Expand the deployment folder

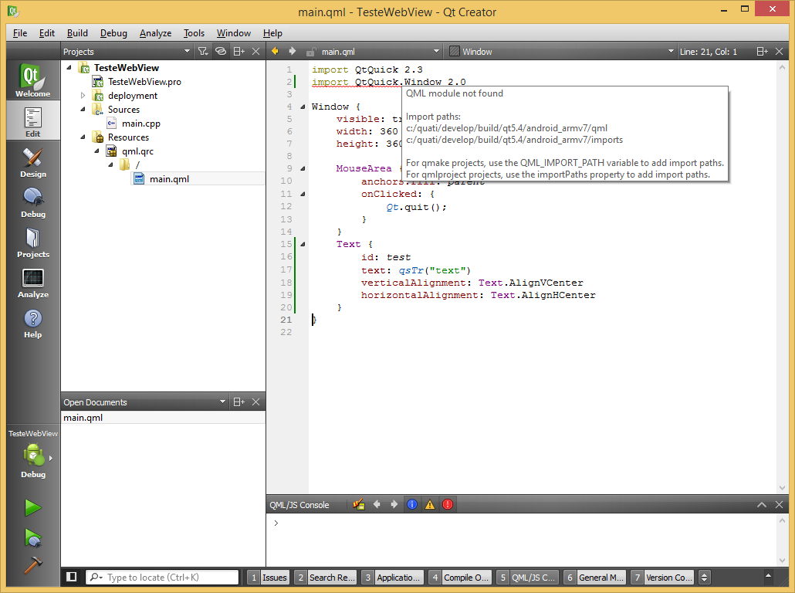(83, 96)
